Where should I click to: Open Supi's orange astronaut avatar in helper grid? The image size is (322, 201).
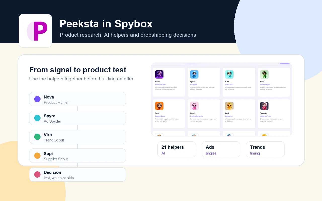tap(159, 106)
